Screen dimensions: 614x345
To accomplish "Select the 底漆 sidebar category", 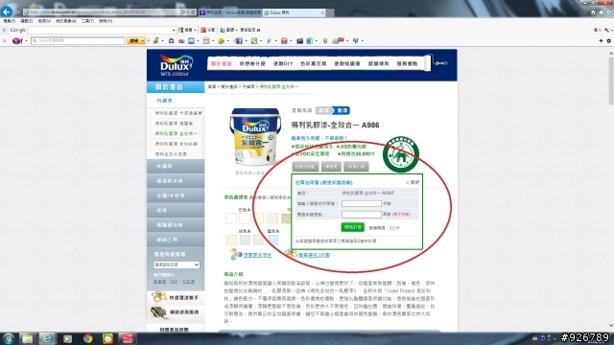I will [176, 210].
